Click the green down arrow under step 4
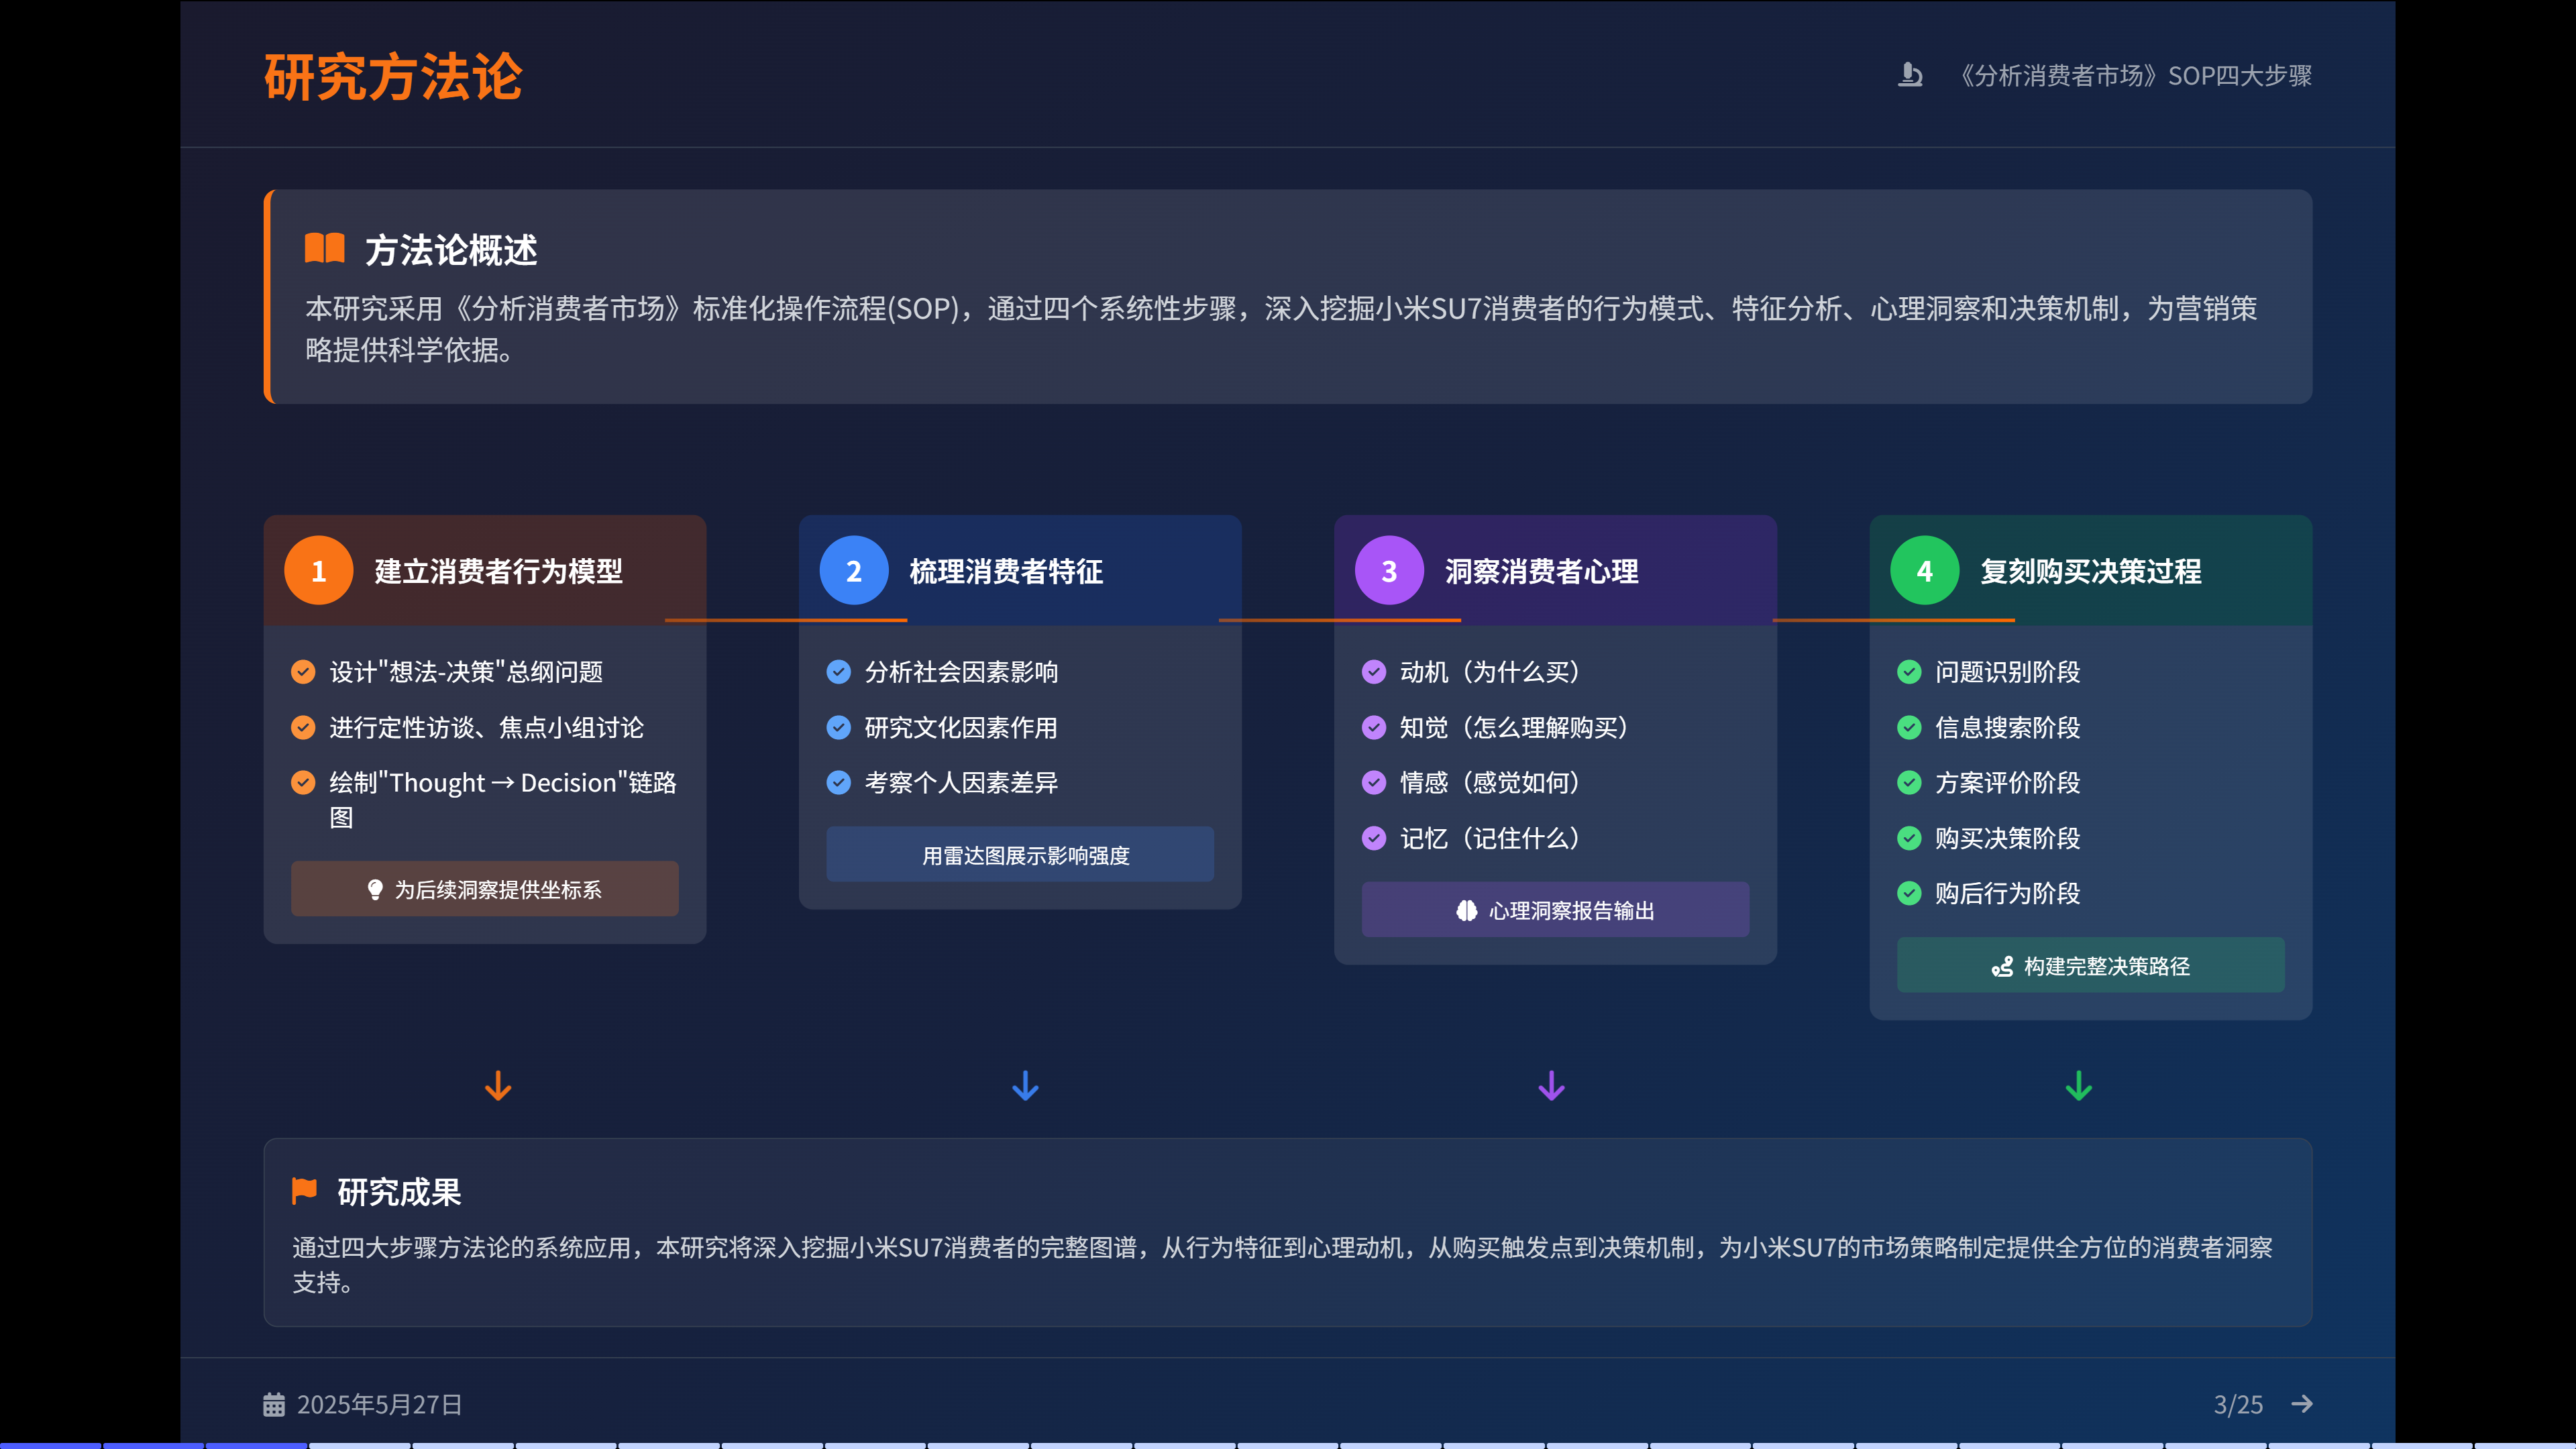The width and height of the screenshot is (2576, 1449). (x=2079, y=1086)
